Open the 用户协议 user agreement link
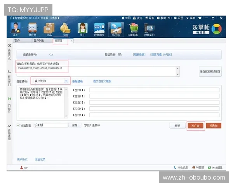This screenshot has height=187, width=233. point(22,159)
